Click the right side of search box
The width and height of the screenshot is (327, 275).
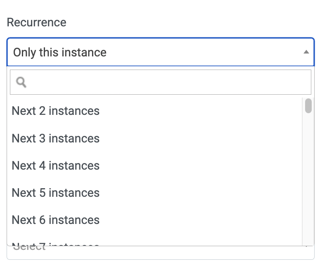pyautogui.click(x=271, y=82)
